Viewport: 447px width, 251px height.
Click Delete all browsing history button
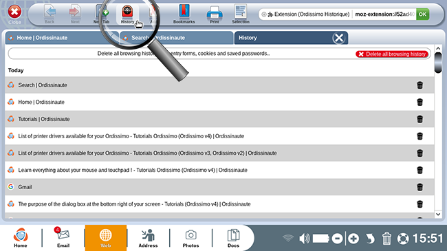pyautogui.click(x=392, y=54)
